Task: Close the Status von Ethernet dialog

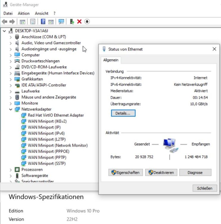Action: pos(214,49)
